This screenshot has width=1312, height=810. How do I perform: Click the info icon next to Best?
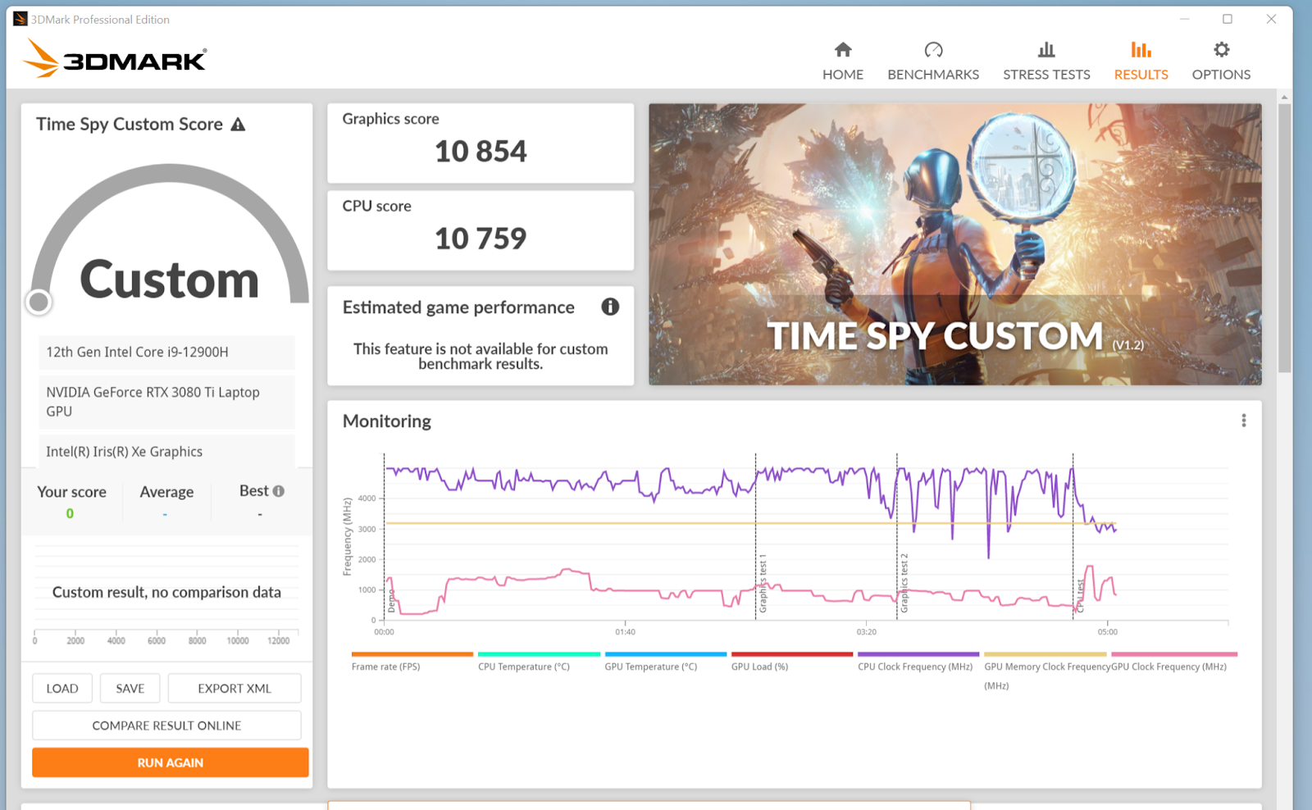point(279,491)
